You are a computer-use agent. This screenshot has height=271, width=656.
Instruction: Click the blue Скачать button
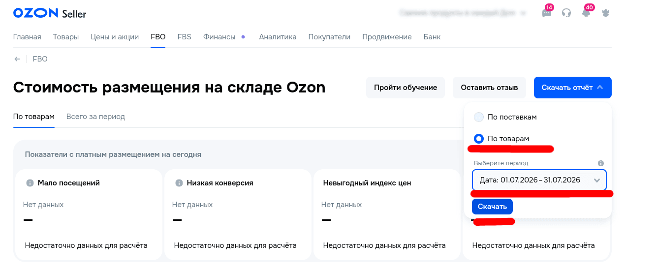coord(492,207)
